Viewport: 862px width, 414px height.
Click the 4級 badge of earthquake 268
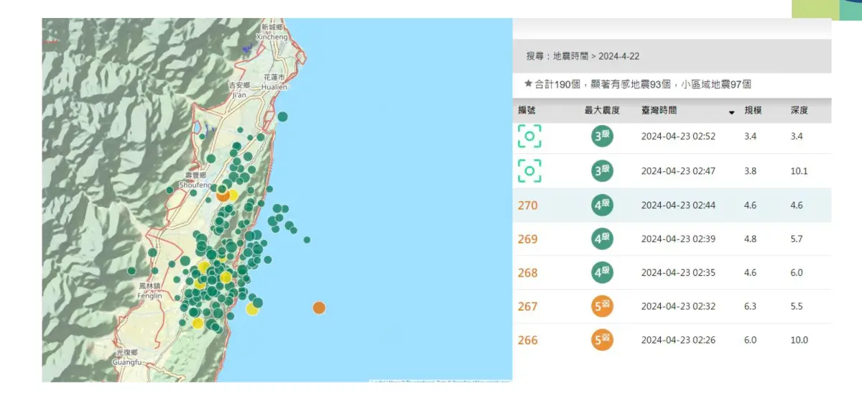coord(601,273)
